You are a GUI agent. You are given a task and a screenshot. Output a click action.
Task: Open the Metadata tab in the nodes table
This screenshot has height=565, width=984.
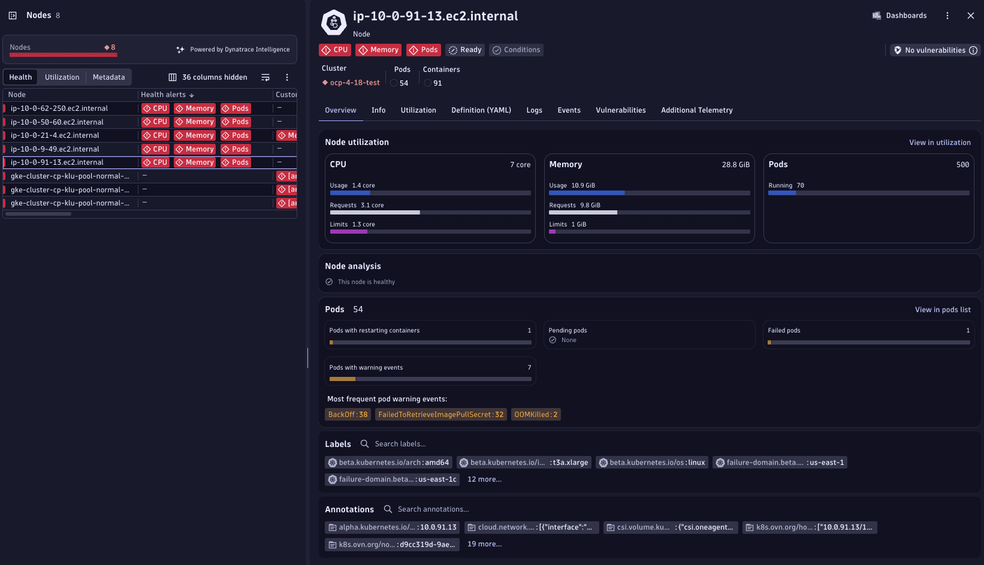(108, 77)
